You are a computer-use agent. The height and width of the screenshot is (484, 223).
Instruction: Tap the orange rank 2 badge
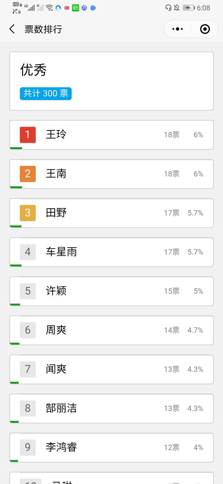(28, 174)
